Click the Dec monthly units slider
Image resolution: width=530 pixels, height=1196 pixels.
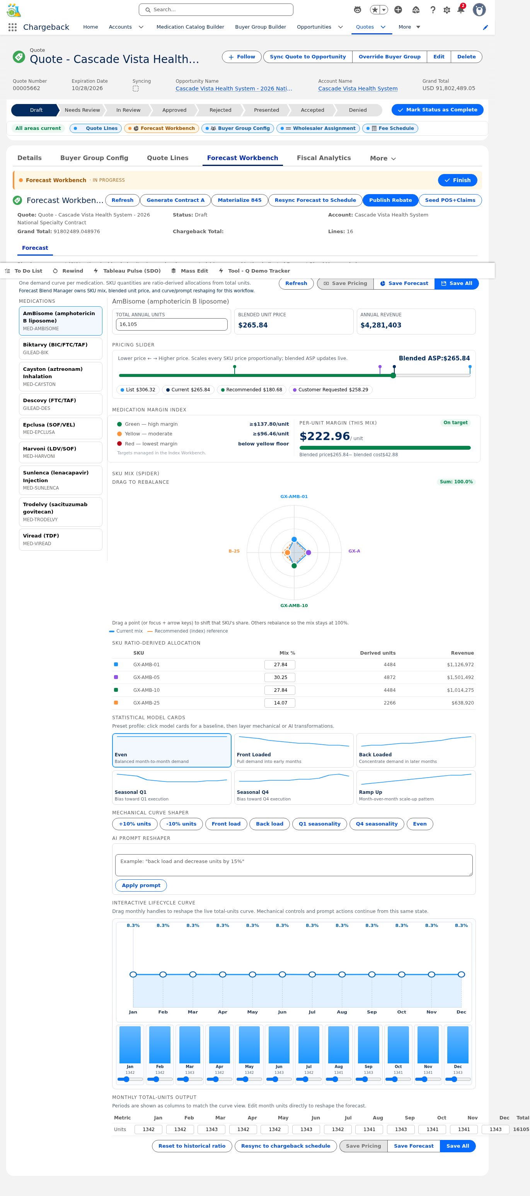[458, 1079]
